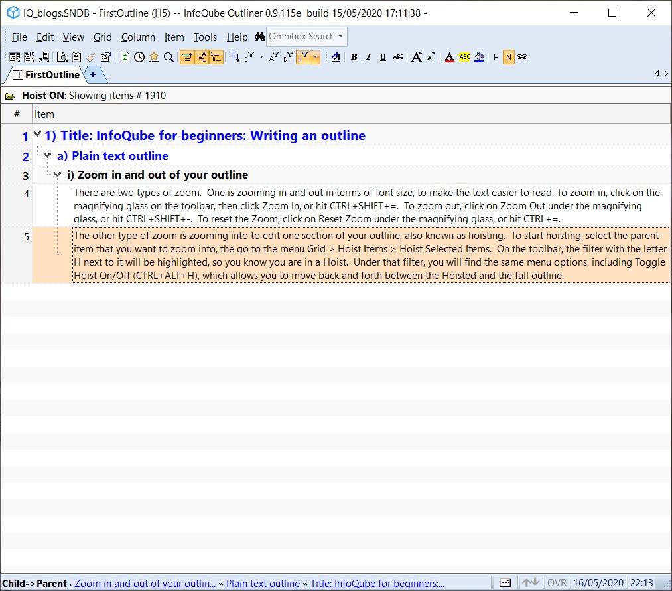Toggle underline formatting
The width and height of the screenshot is (672, 591).
coord(383,57)
